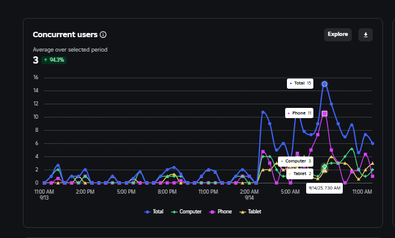Screen dimensions: 395x238
Task: Click the 94.3% increase badge
Action: pos(54,60)
